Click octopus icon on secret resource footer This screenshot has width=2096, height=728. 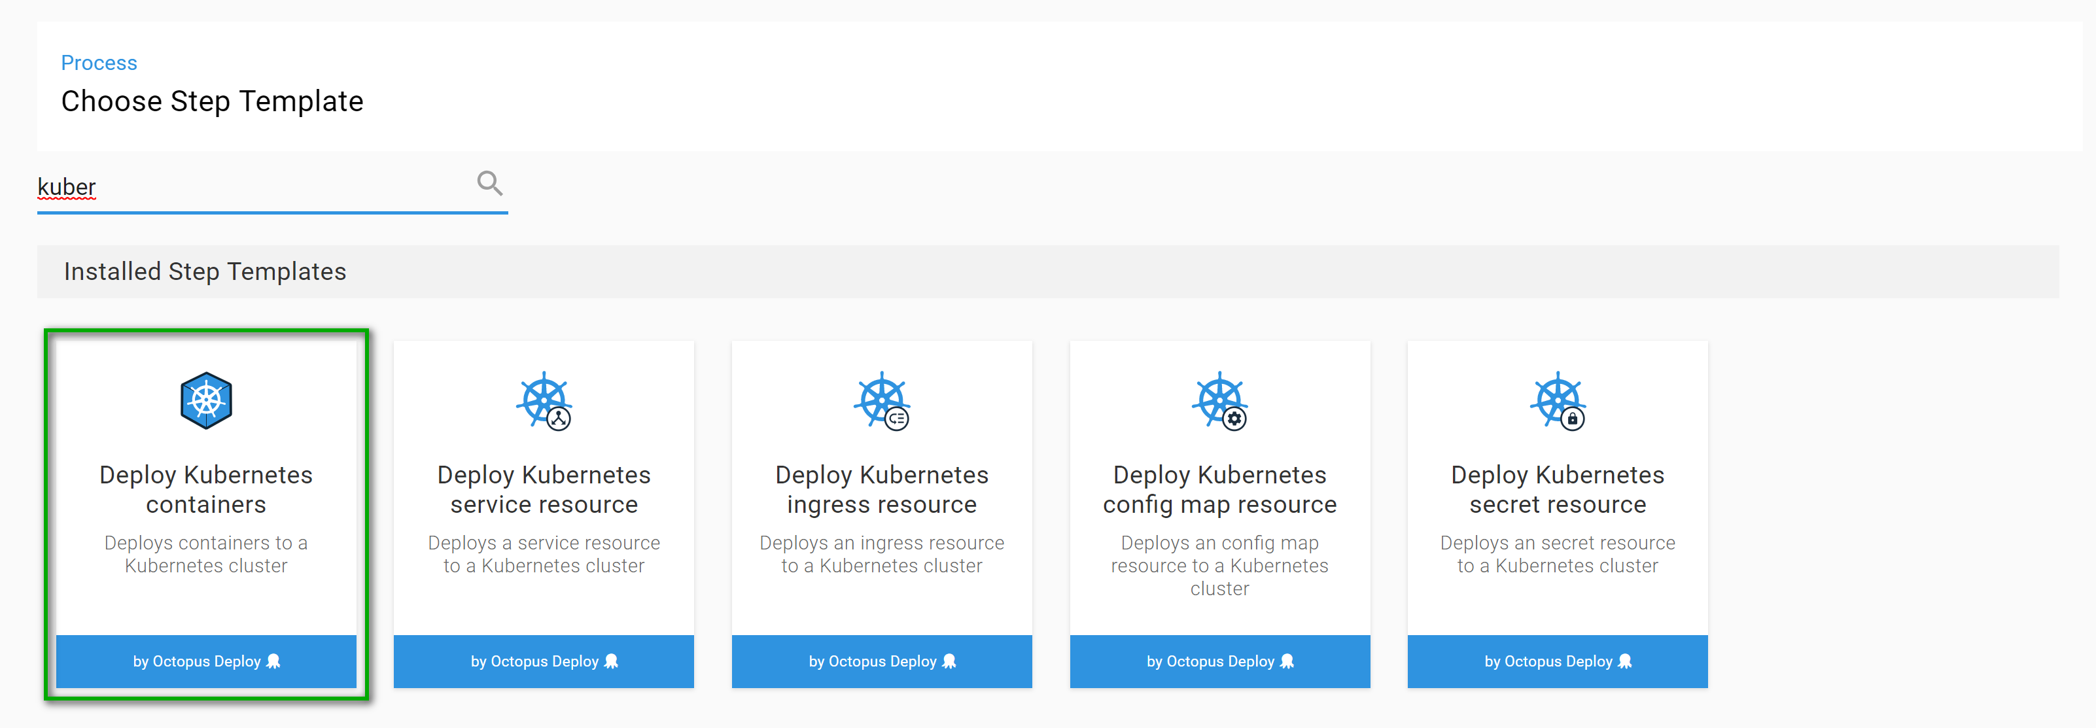(1625, 661)
